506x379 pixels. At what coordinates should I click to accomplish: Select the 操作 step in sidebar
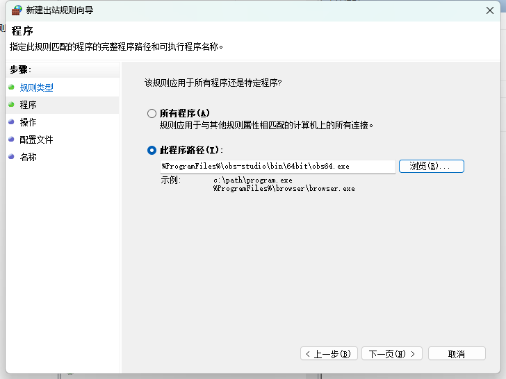pyautogui.click(x=28, y=122)
